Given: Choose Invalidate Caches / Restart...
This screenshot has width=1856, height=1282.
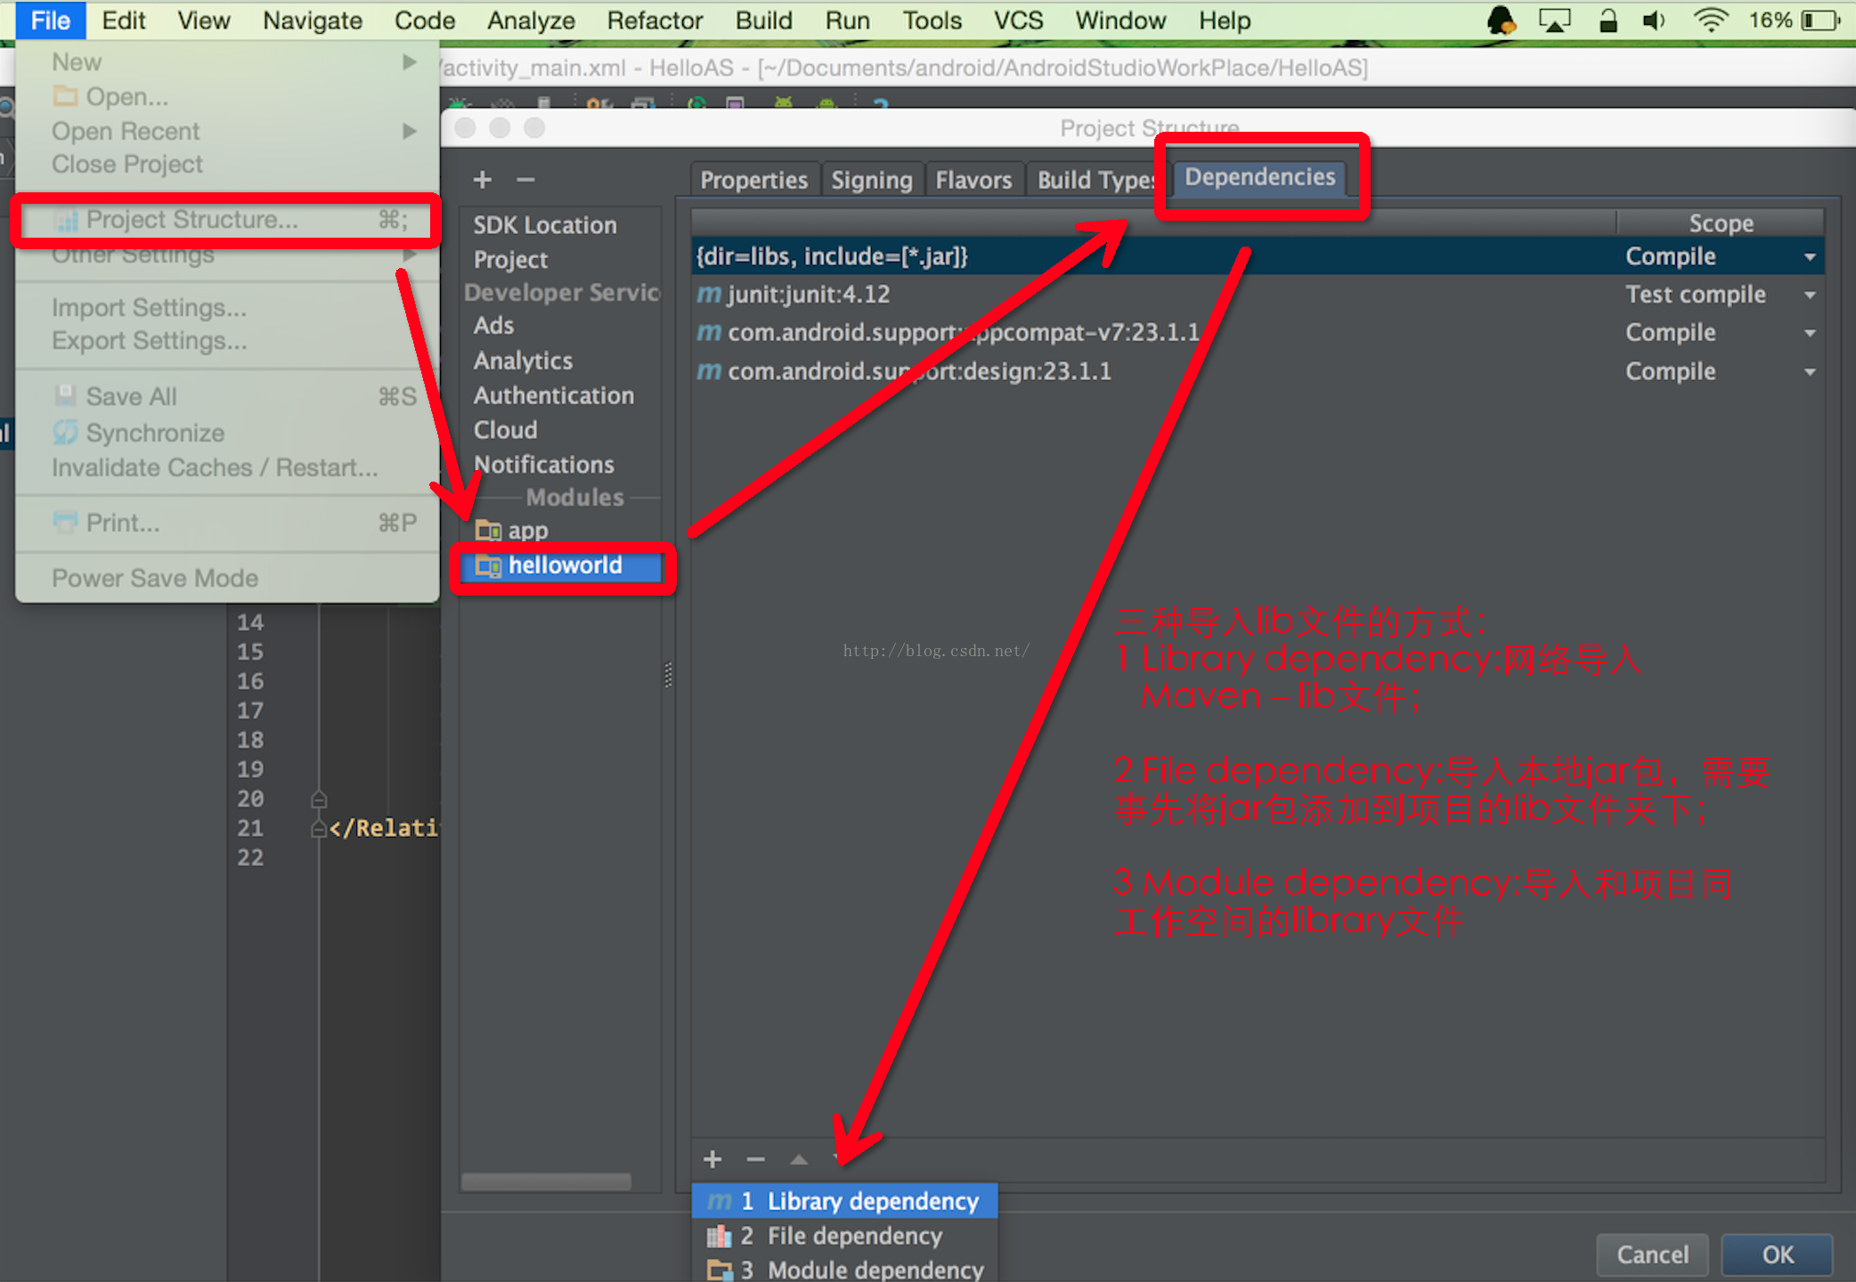Looking at the screenshot, I should click(215, 467).
